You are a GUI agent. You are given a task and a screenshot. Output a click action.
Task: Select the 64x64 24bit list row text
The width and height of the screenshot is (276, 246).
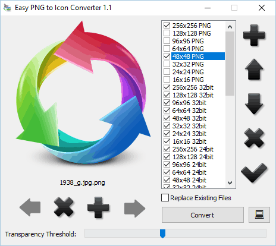189,172
